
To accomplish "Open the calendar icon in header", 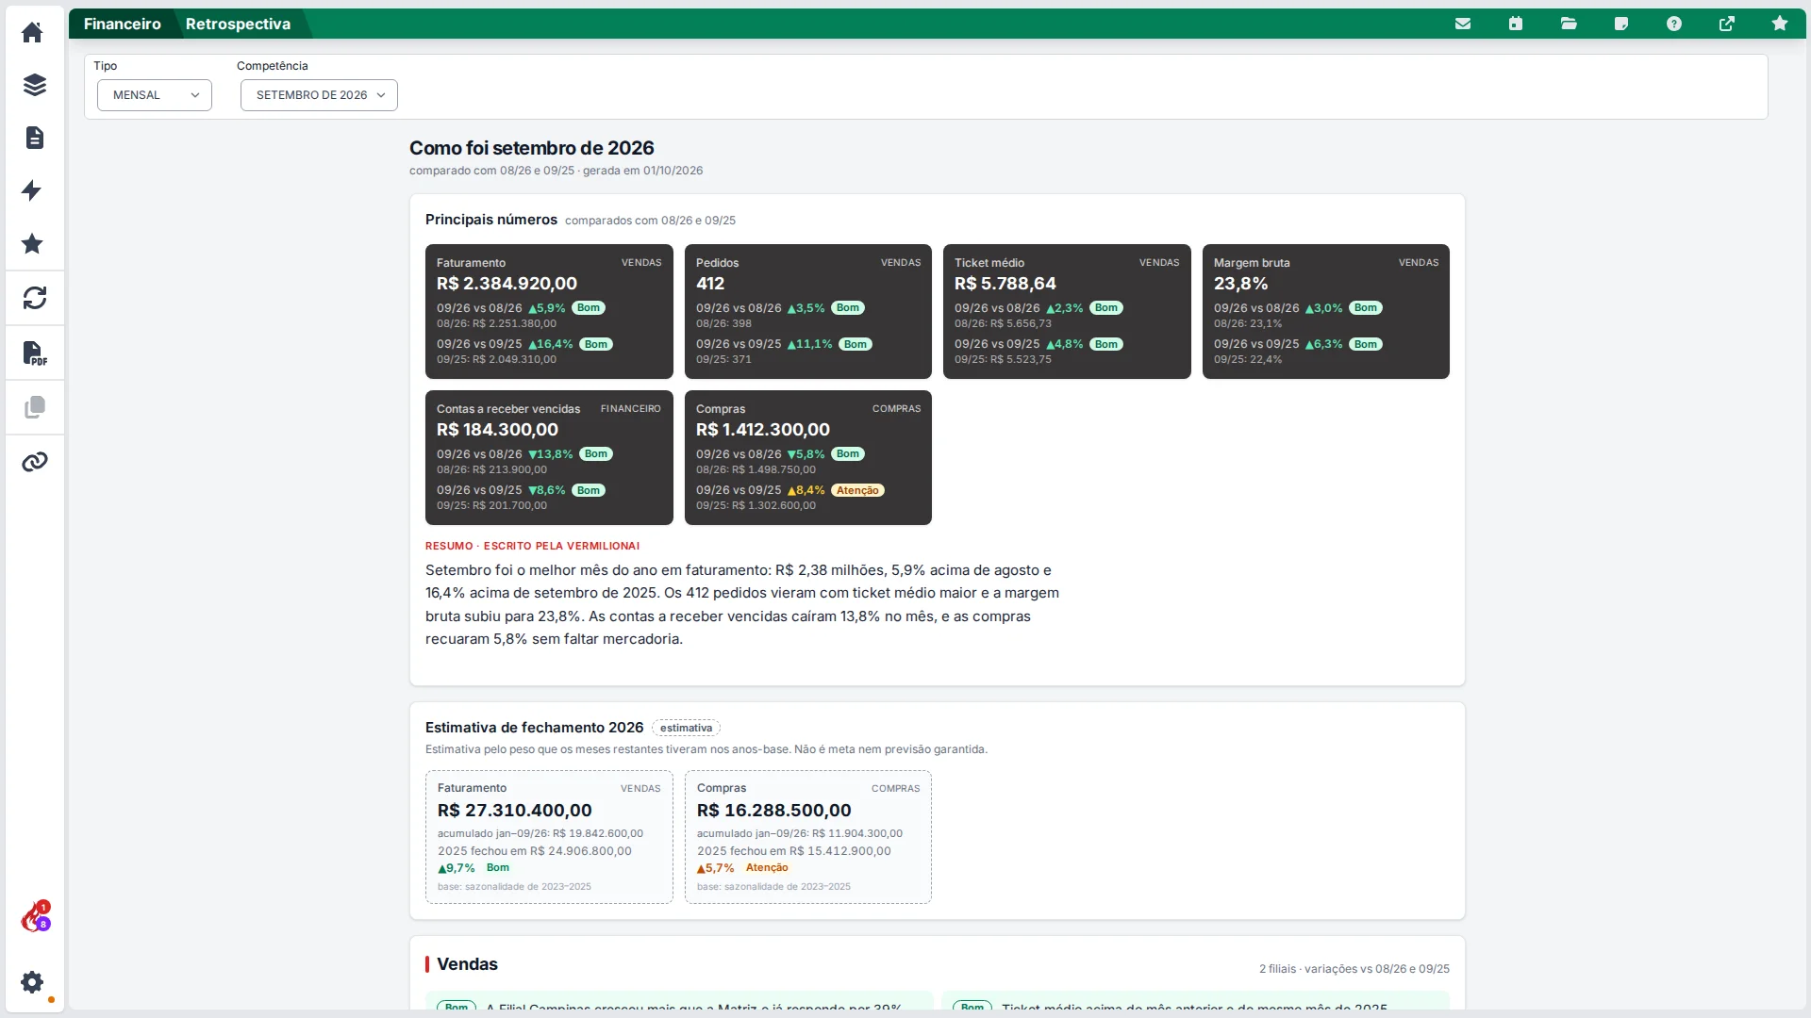I will click(x=1516, y=24).
